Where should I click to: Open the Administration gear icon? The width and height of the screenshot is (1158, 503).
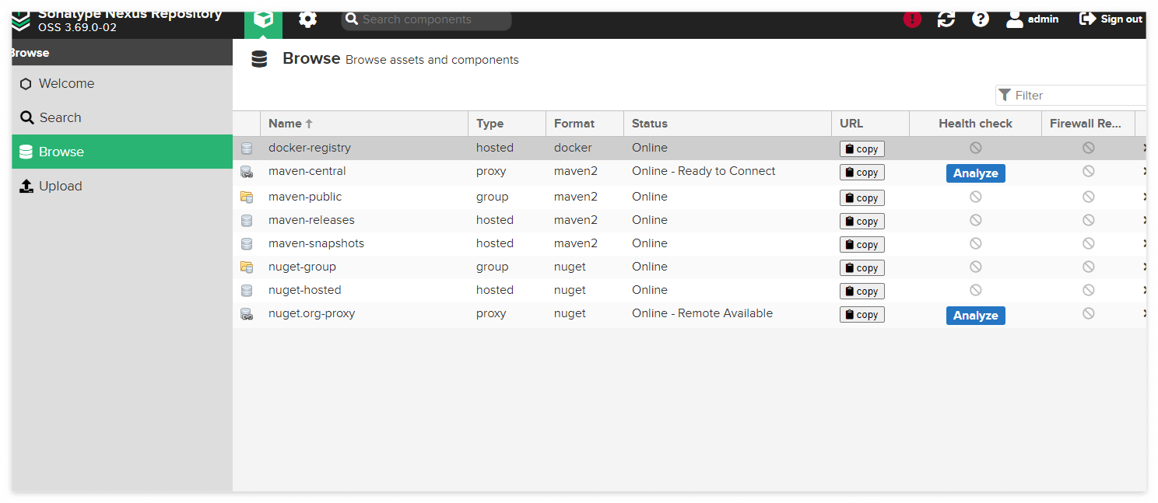click(x=308, y=19)
